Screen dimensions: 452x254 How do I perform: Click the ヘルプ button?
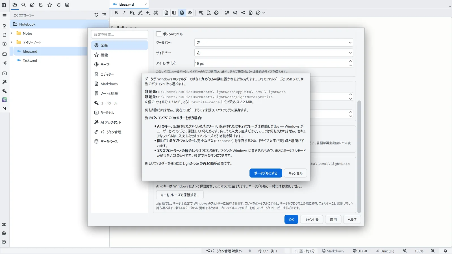[x=352, y=220]
